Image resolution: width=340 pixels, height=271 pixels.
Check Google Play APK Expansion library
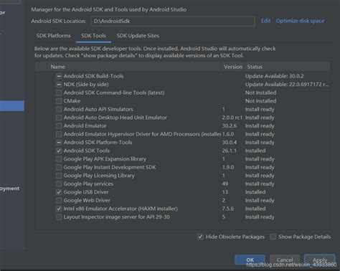(x=59, y=159)
